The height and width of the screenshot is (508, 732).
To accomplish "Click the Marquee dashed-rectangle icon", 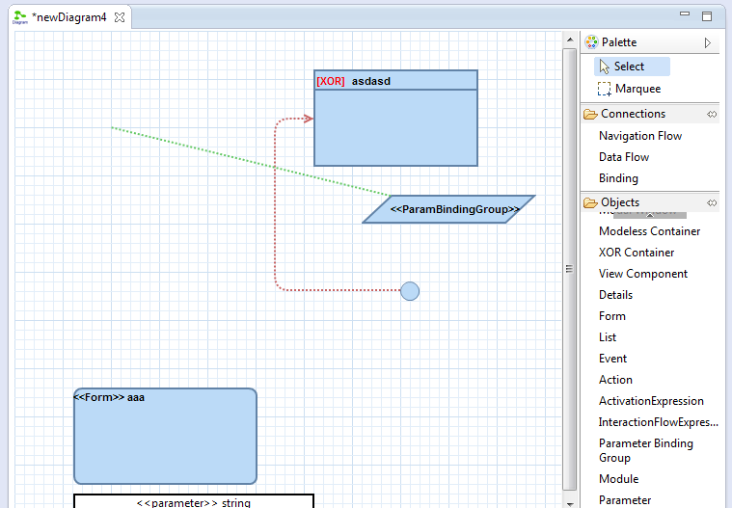I will click(604, 89).
